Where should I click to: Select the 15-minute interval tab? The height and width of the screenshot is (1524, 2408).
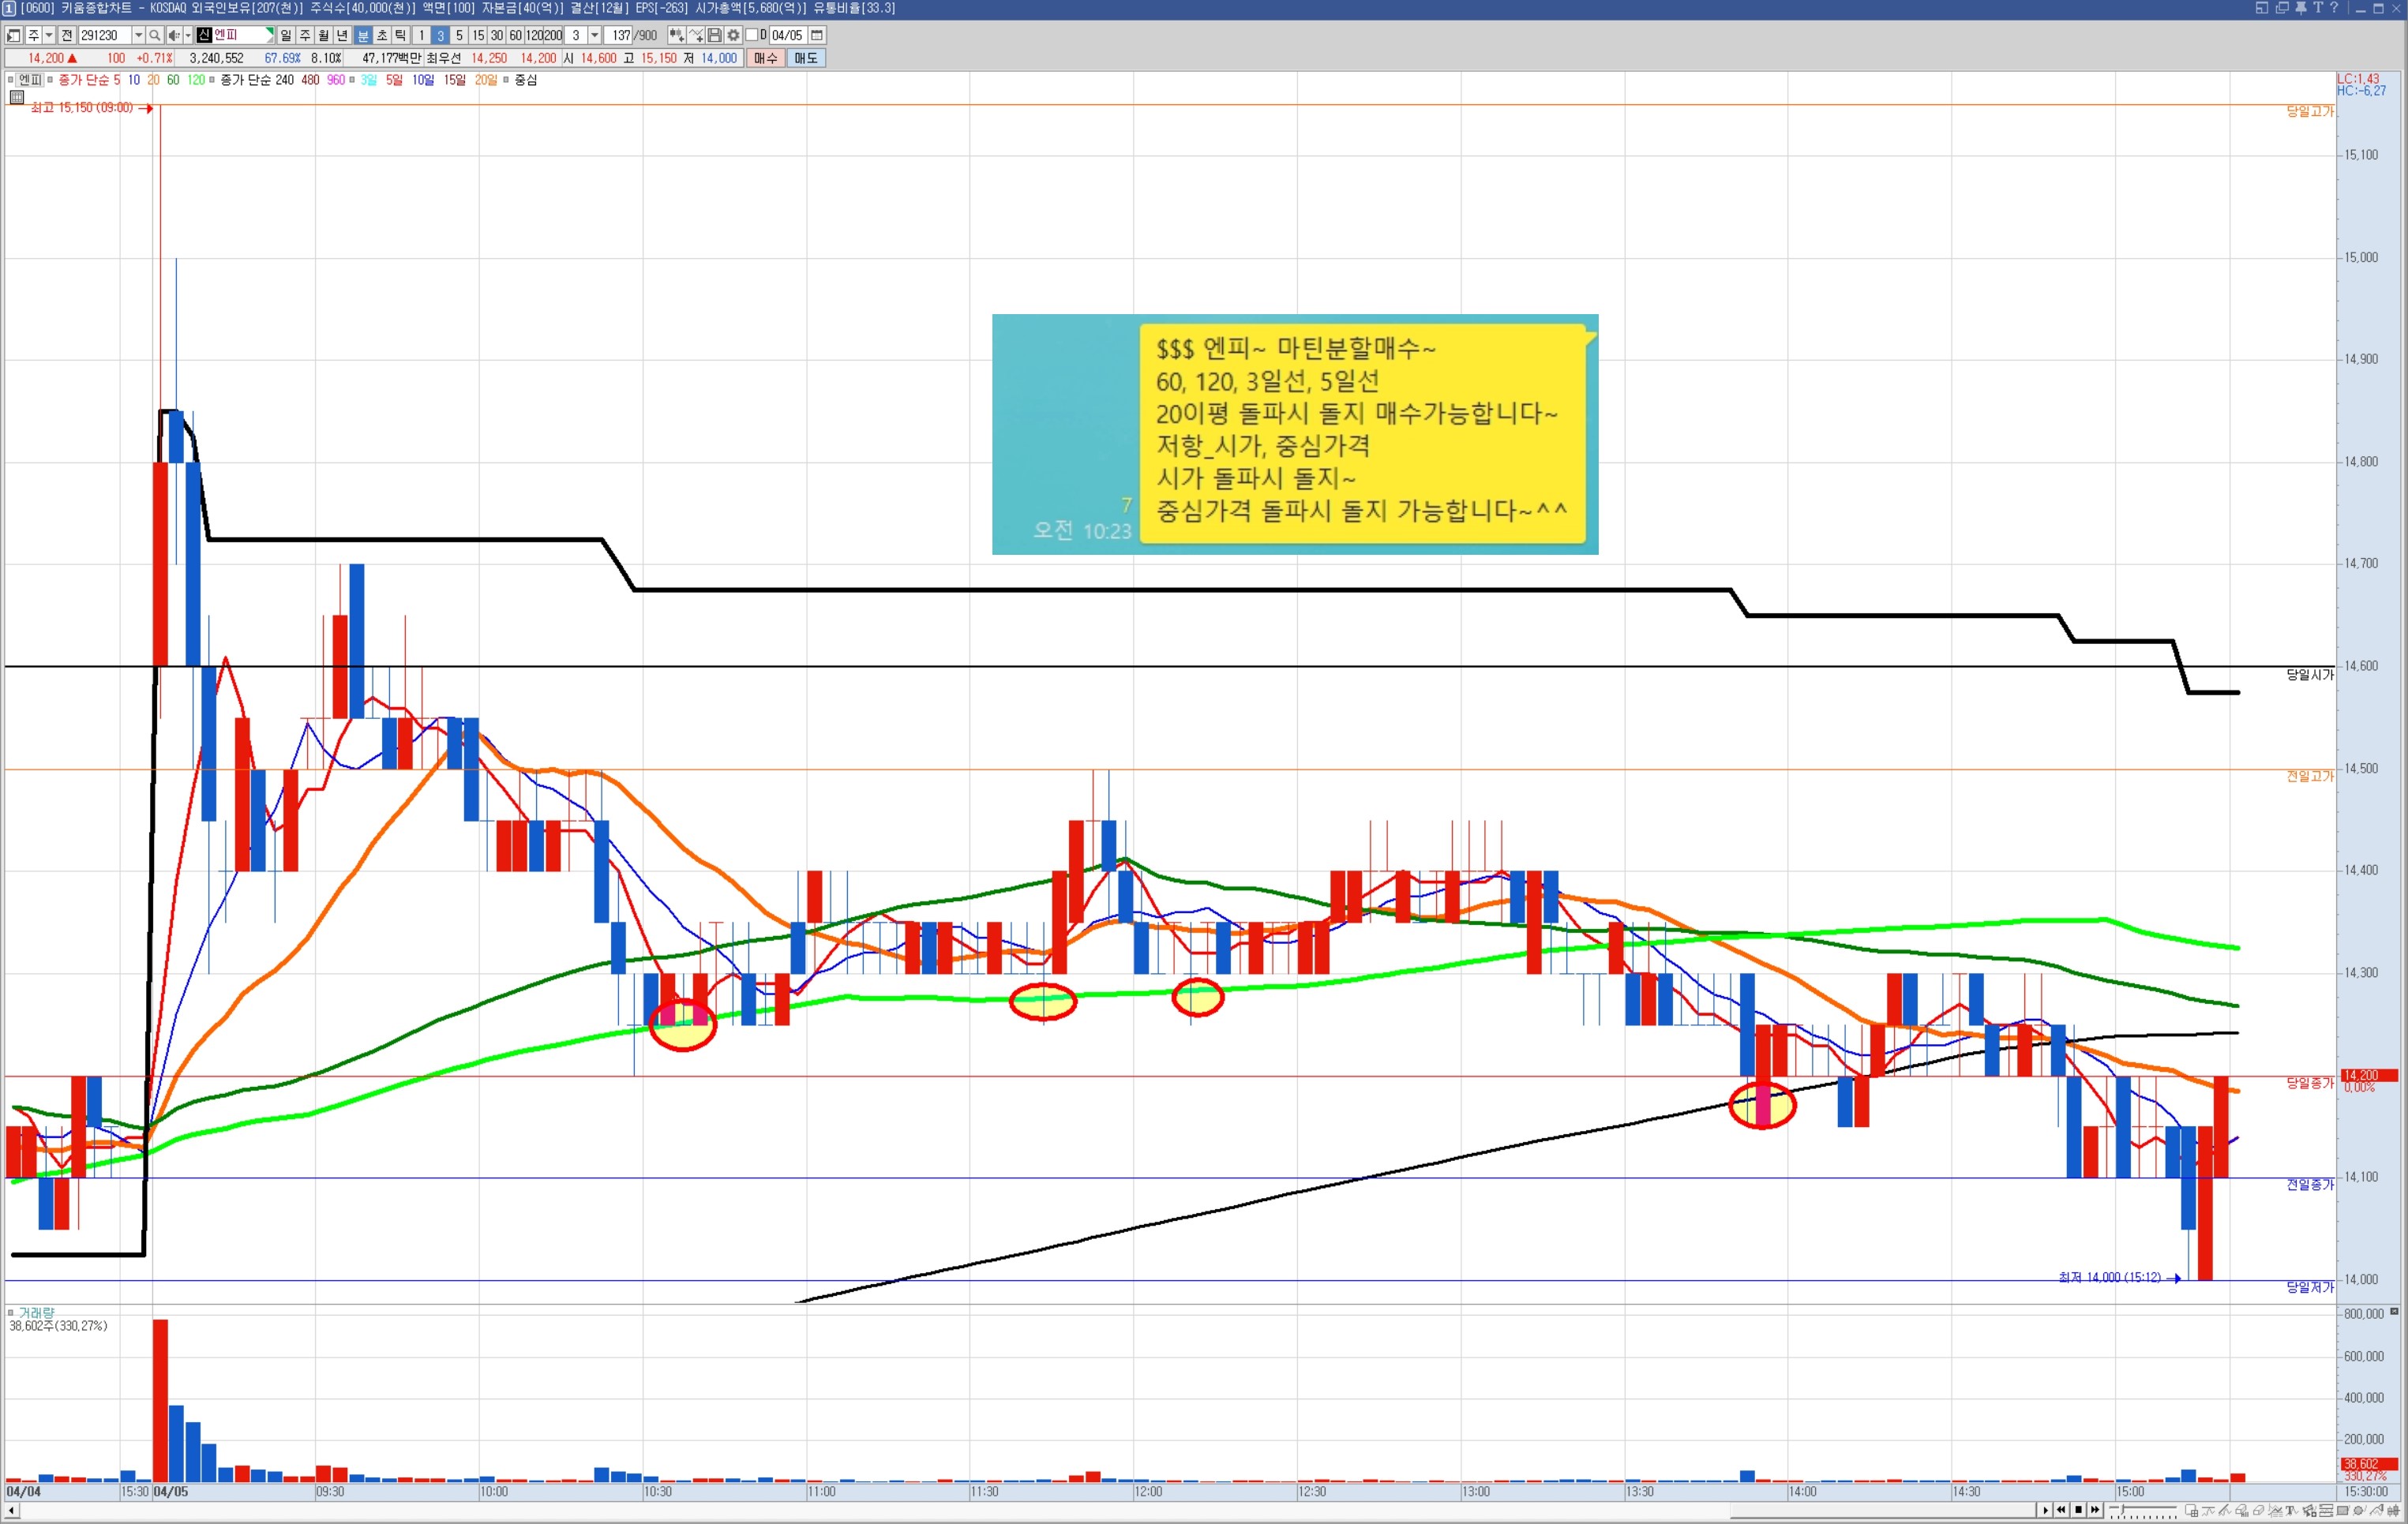pyautogui.click(x=478, y=35)
